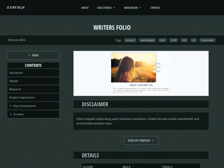Click the Details section heading

[x=90, y=155]
